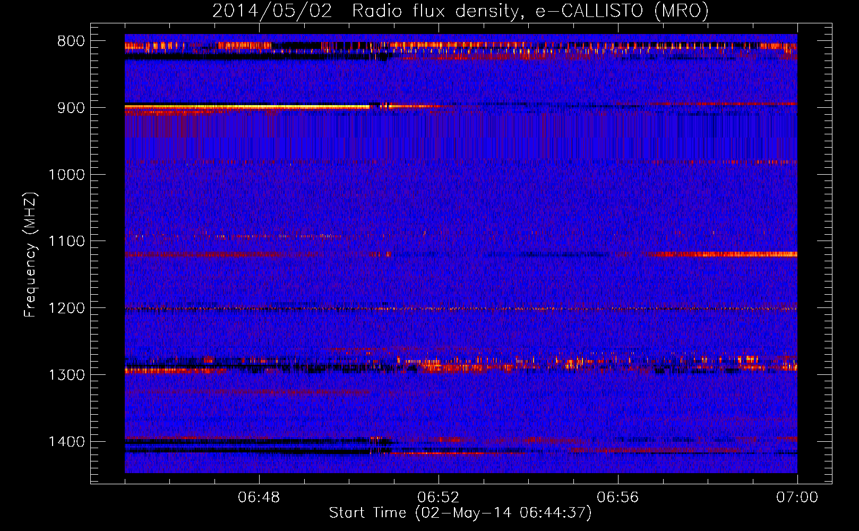
Task: Click the 800 frequency tick label
Action: tap(71, 41)
